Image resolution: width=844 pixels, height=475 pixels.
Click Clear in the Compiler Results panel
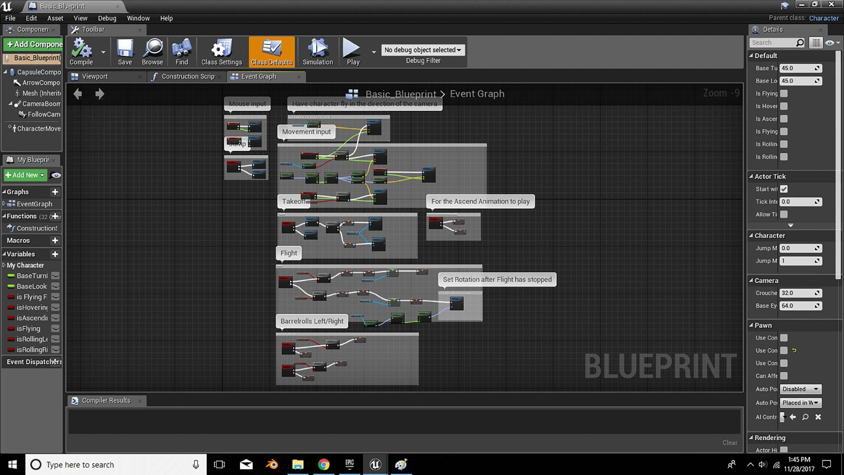[x=730, y=443]
